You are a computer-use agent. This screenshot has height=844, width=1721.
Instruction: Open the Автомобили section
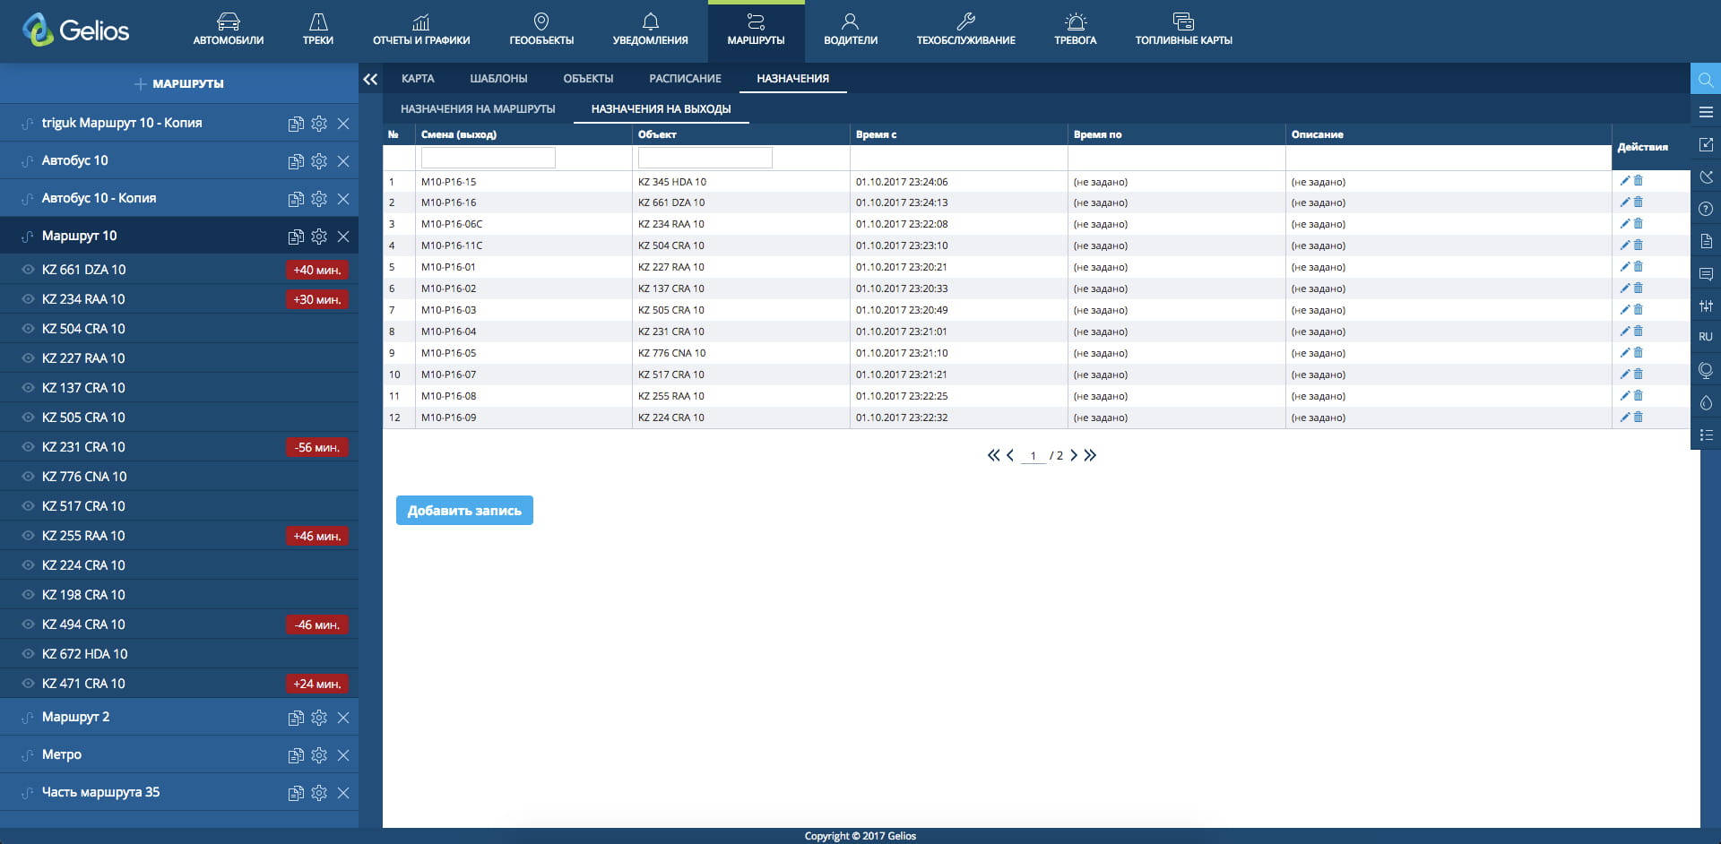coord(228,30)
